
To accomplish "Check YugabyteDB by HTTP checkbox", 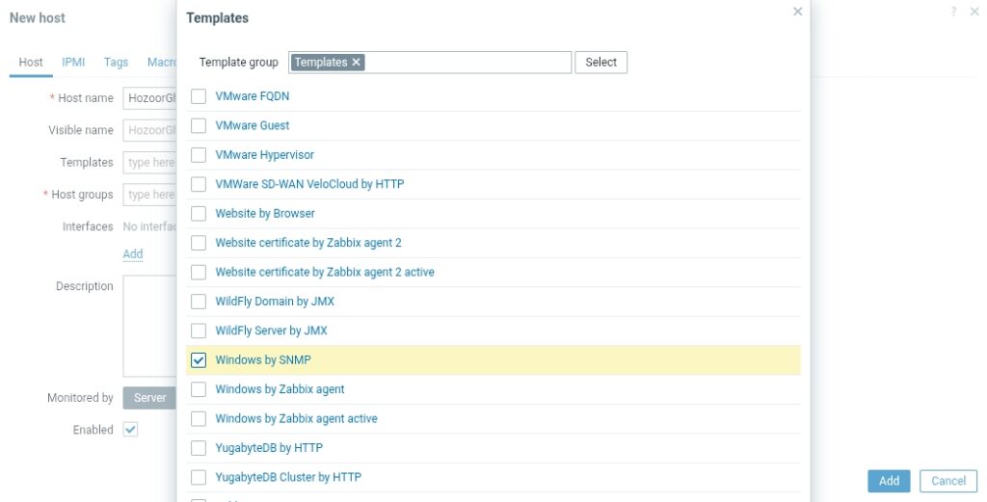I will [199, 448].
